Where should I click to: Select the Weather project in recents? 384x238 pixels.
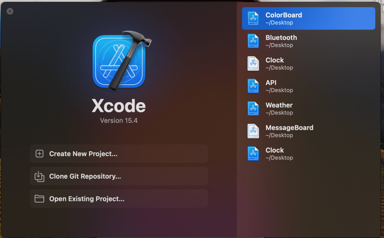click(308, 109)
